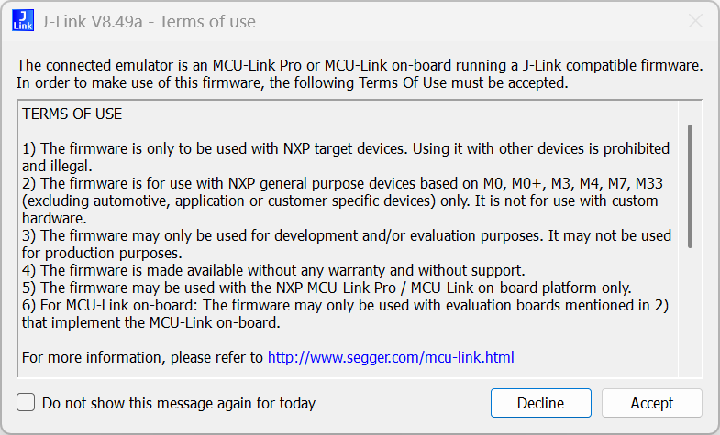Image resolution: width=720 pixels, height=435 pixels.
Task: Click the 'J-Link V8.49a - Terms of use' title text
Action: 150,22
